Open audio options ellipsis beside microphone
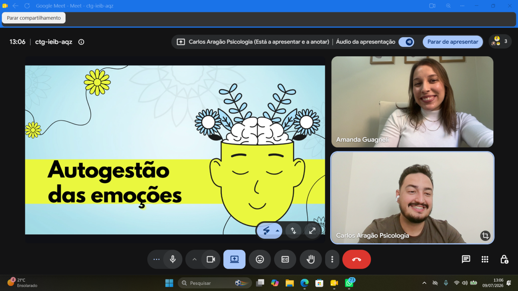Screen dimensions: 518x291 pyautogui.click(x=156, y=259)
